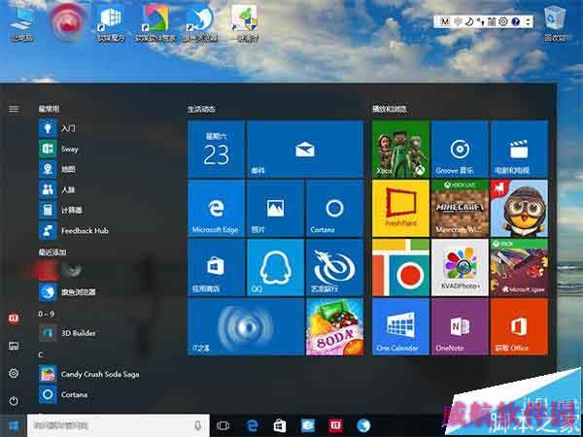Click the 播放和浏览 tile group header
The width and height of the screenshot is (583, 437).
pos(390,109)
